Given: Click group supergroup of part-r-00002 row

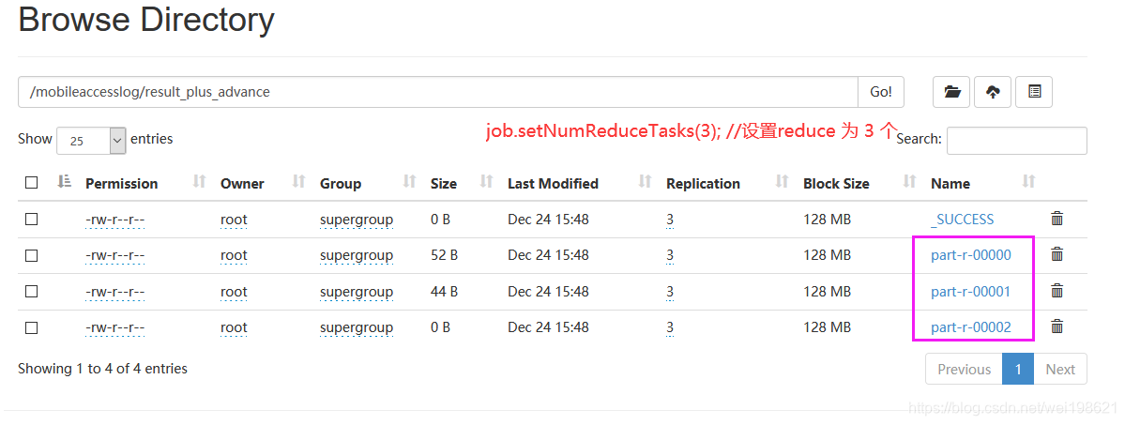Looking at the screenshot, I should point(357,327).
